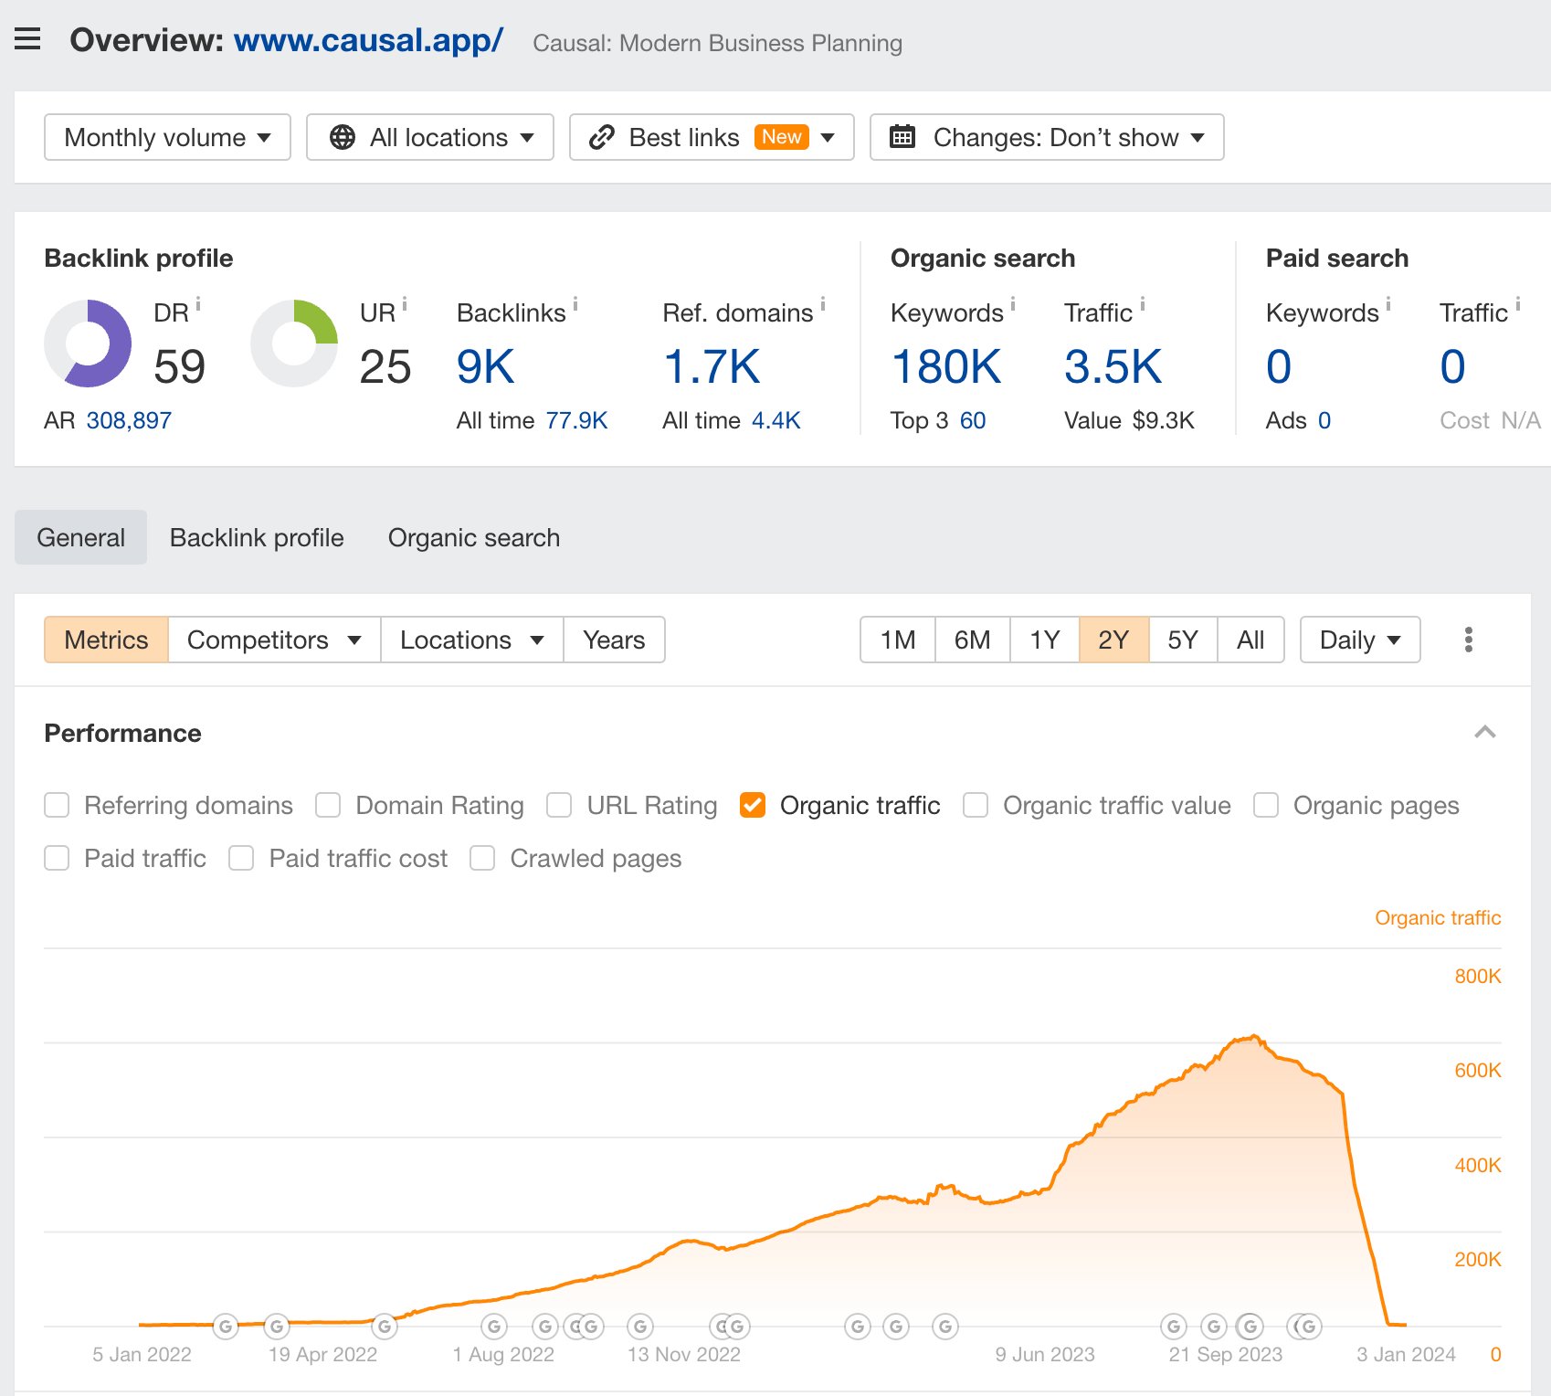Click the DR donut chart

click(x=88, y=344)
